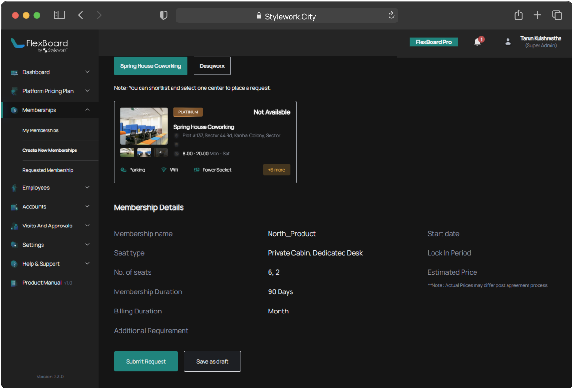Click the North_Product membership name value
Viewport: 572px width, 388px height.
292,234
